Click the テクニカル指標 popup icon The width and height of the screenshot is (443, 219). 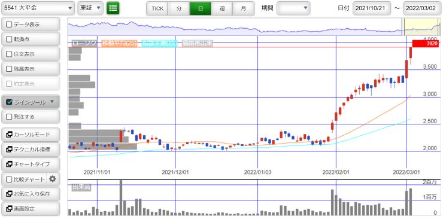coord(9,150)
